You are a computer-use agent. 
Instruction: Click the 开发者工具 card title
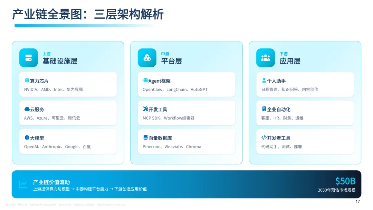pyautogui.click(x=279, y=138)
